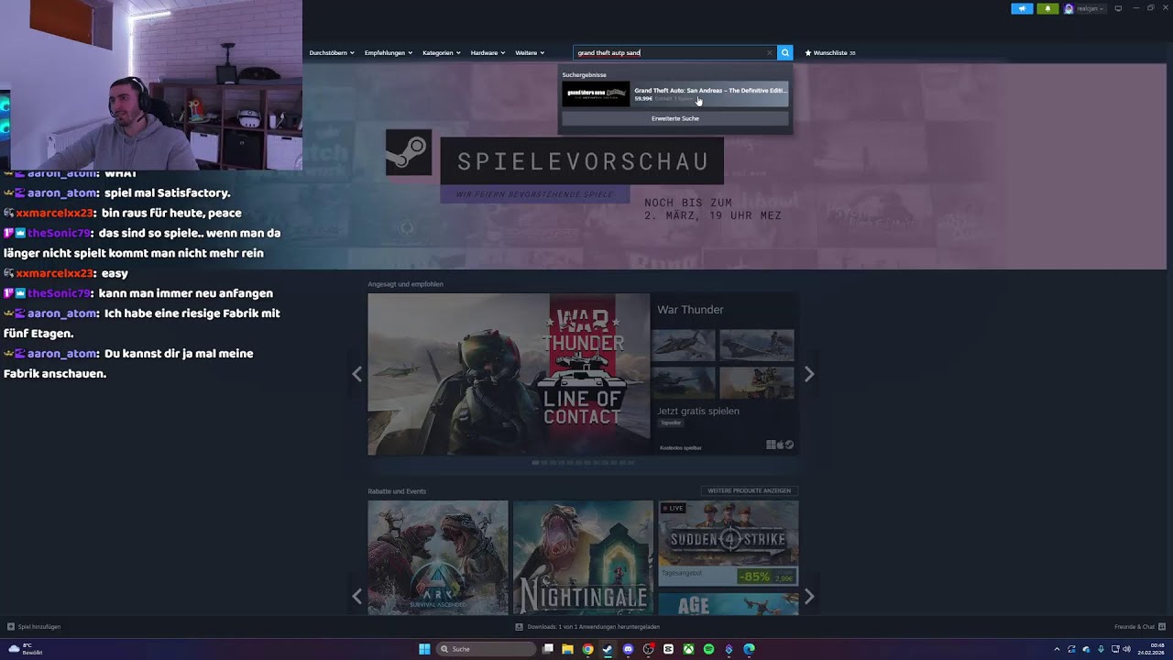Open the Sudden Strike 4 daily deal
The width and height of the screenshot is (1173, 660).
tap(729, 543)
